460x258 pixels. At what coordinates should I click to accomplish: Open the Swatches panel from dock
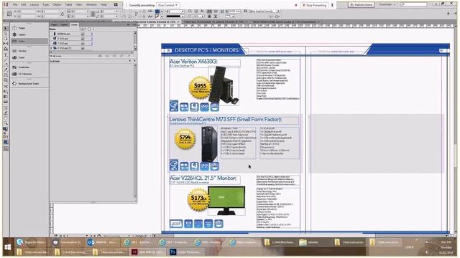29,67
